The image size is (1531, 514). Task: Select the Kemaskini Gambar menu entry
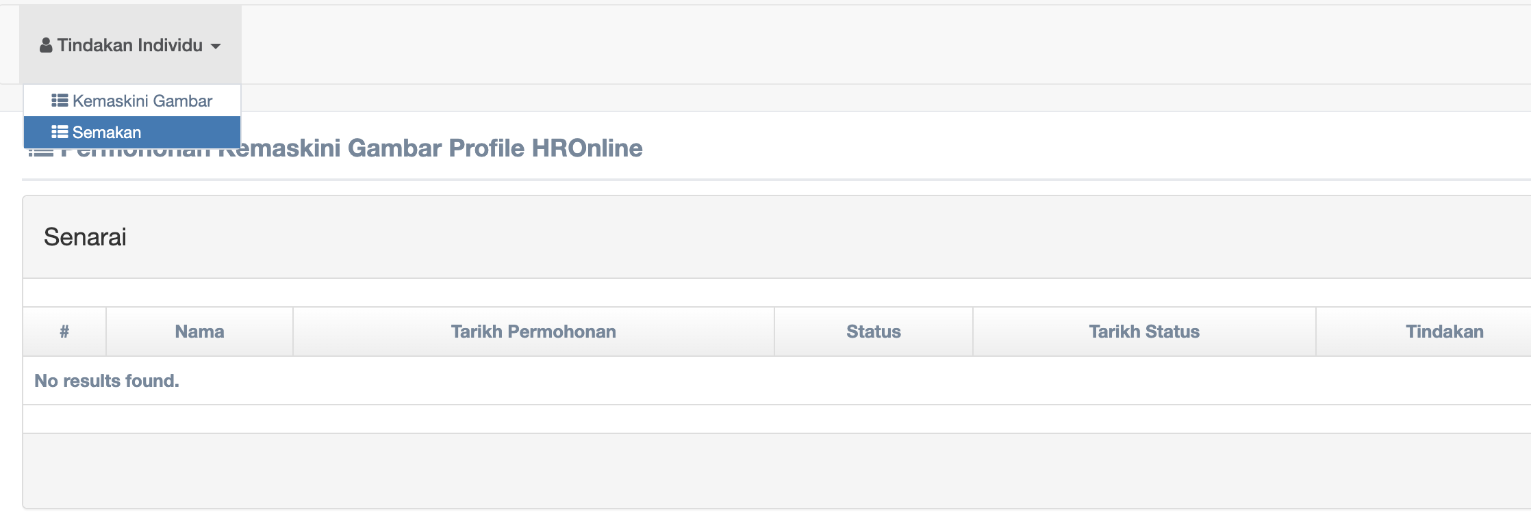tap(142, 101)
